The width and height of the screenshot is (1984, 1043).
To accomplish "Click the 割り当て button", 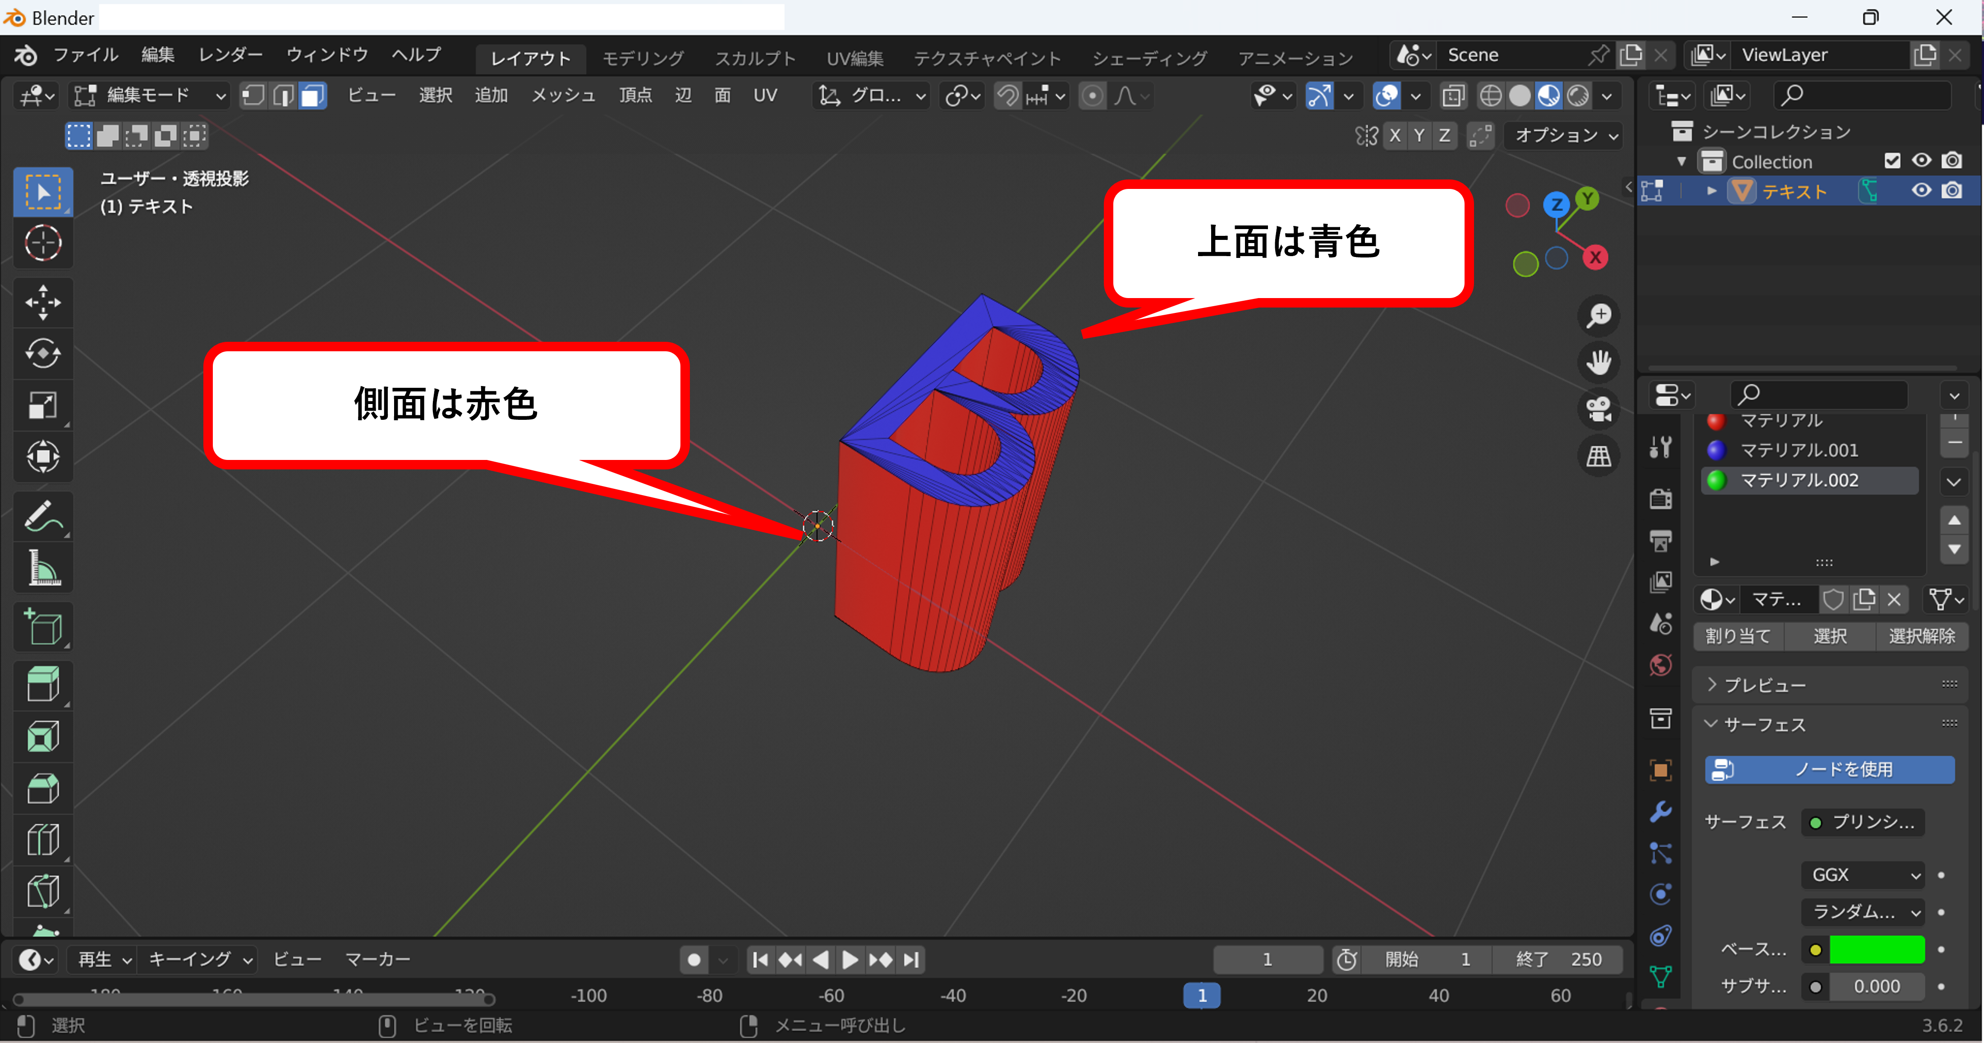I will (x=1737, y=636).
